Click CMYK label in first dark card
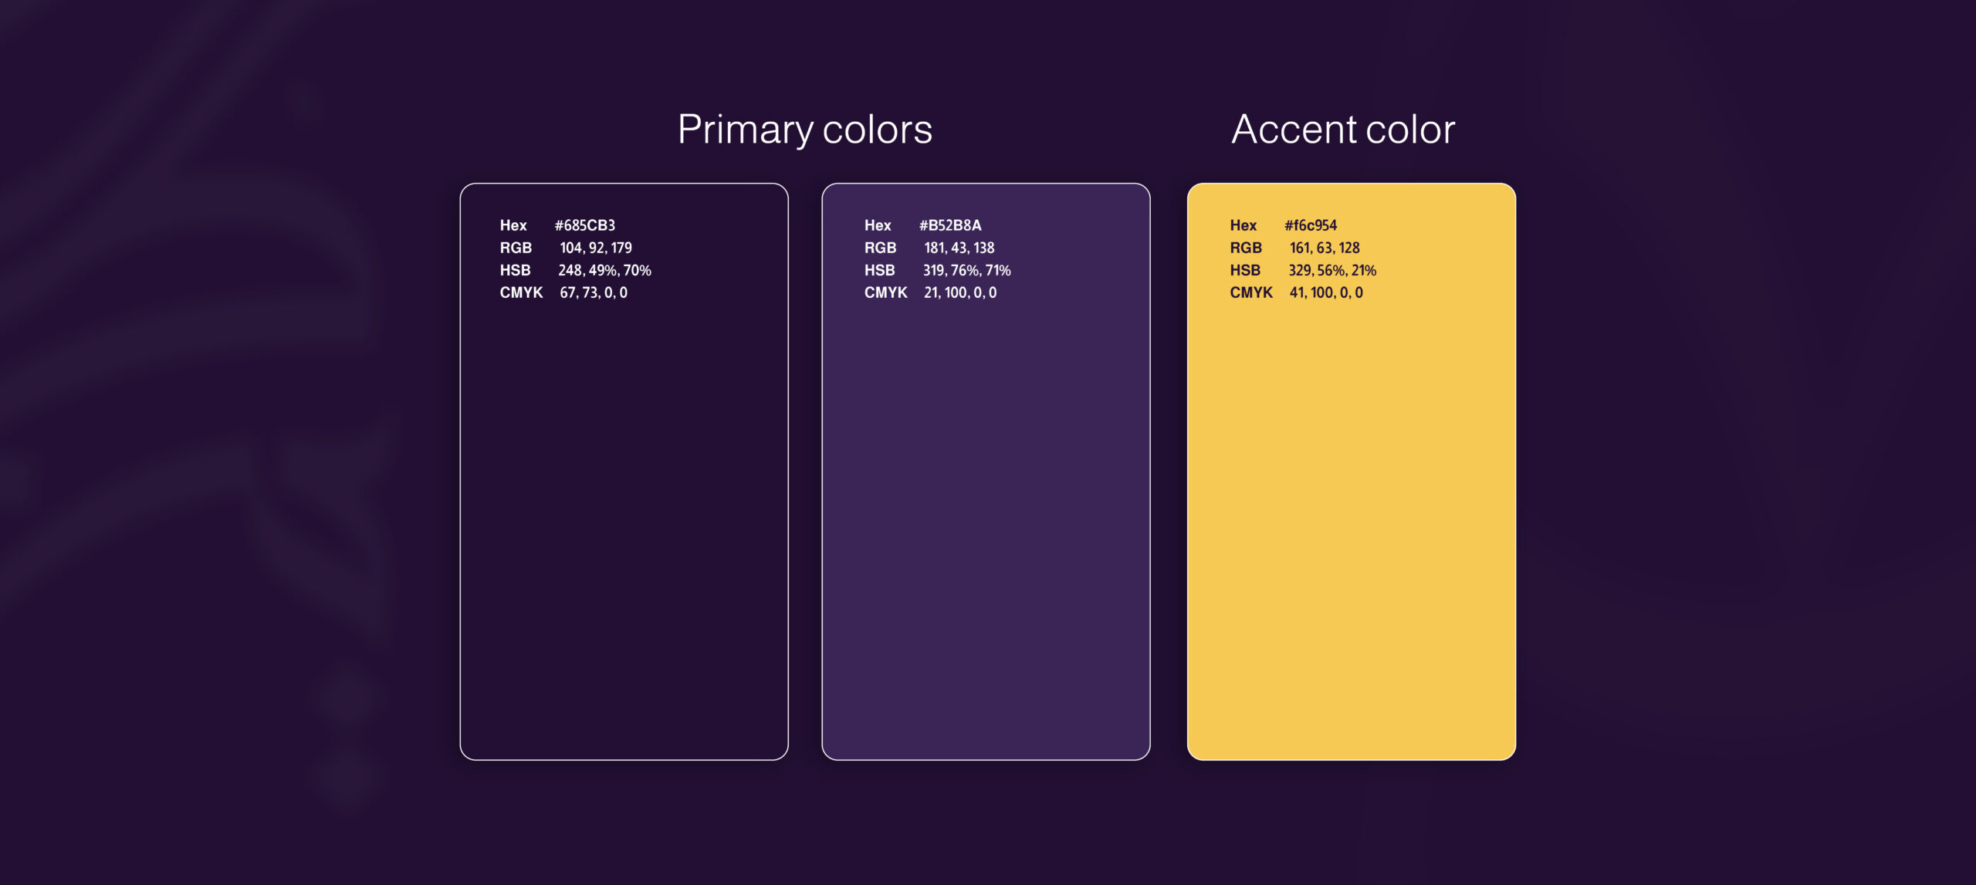 [x=521, y=292]
